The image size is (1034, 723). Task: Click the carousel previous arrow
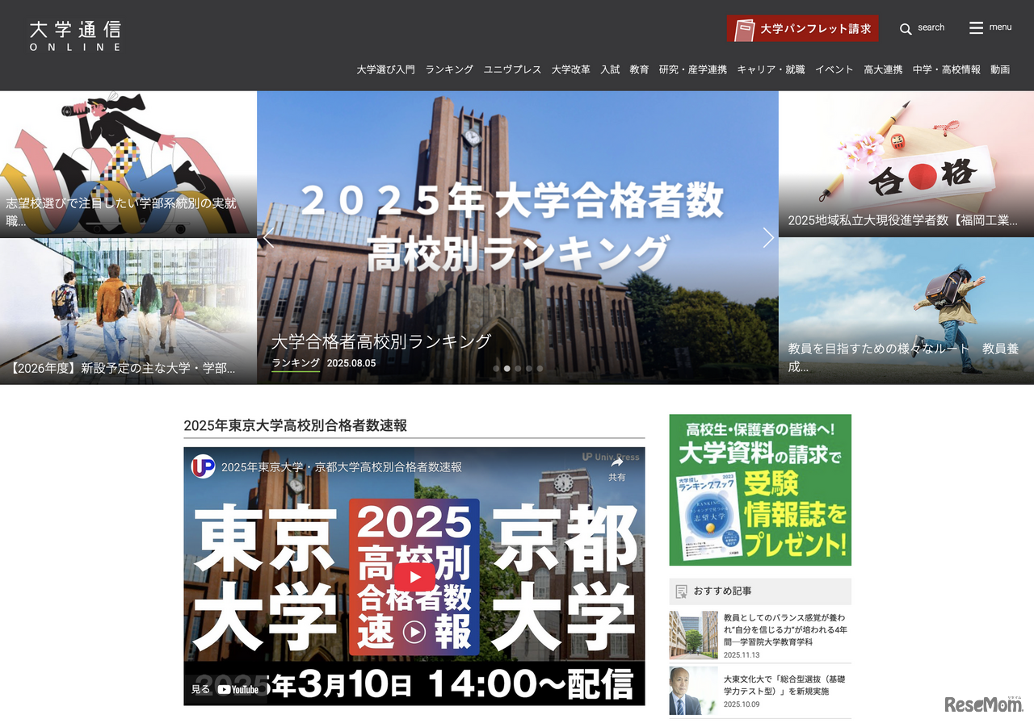(x=267, y=237)
